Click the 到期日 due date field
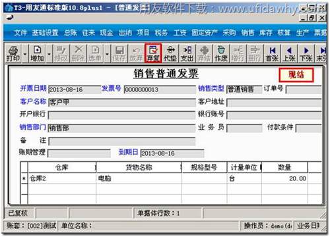 tap(172, 153)
